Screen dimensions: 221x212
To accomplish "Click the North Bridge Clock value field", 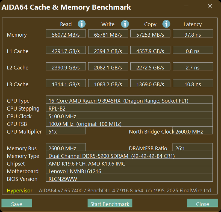I will pyautogui.click(x=193, y=131).
